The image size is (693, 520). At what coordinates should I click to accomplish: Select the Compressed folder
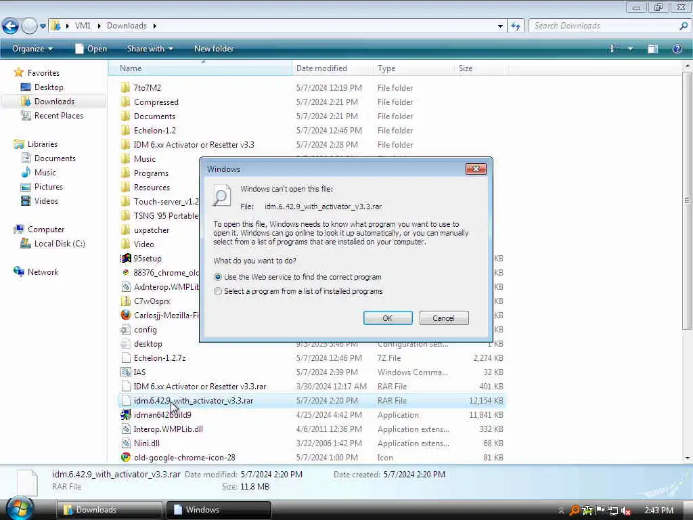click(156, 102)
